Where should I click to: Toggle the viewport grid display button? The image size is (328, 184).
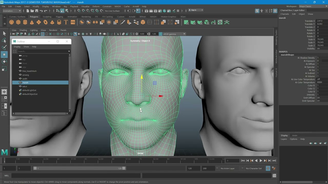(43, 34)
